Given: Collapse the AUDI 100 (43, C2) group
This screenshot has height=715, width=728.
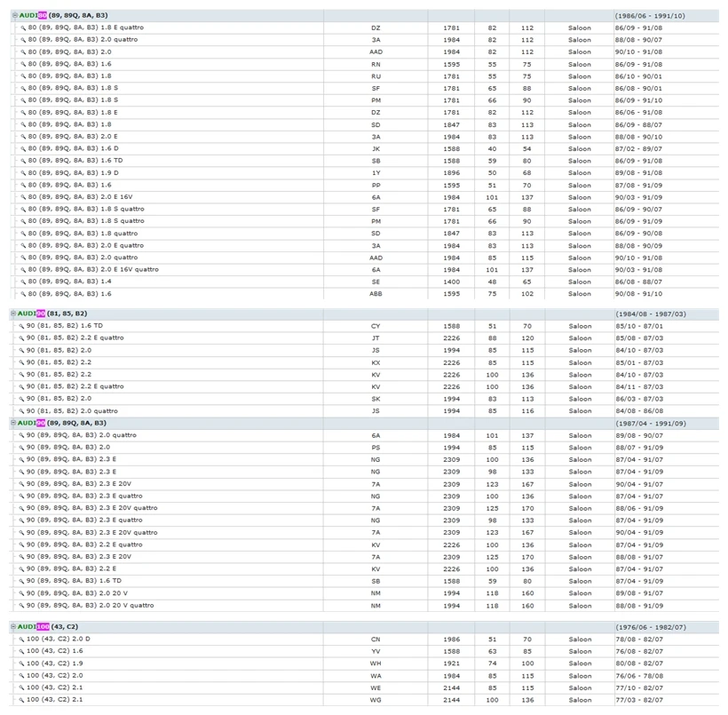Looking at the screenshot, I should coord(13,627).
